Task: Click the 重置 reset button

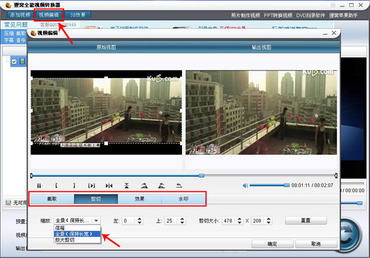Action: coord(306,221)
